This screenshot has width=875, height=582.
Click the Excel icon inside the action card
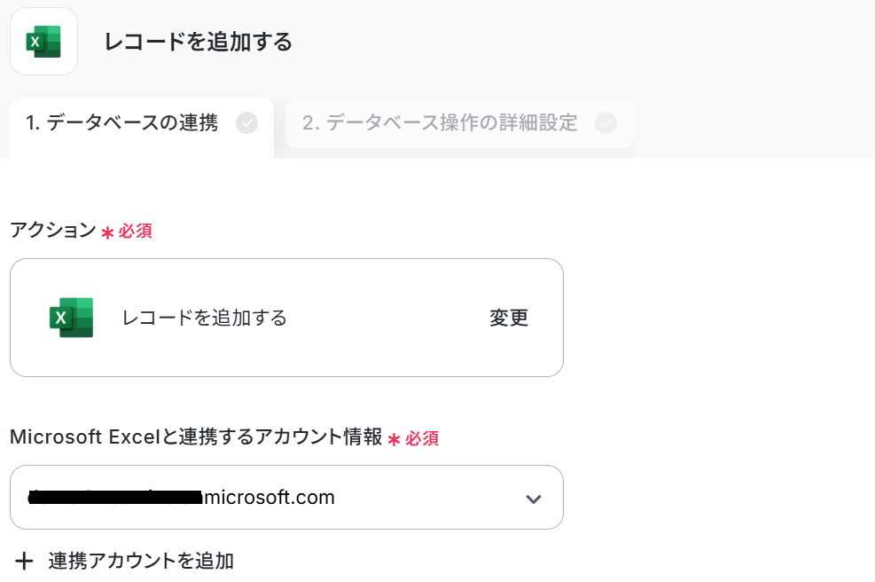pyautogui.click(x=72, y=318)
